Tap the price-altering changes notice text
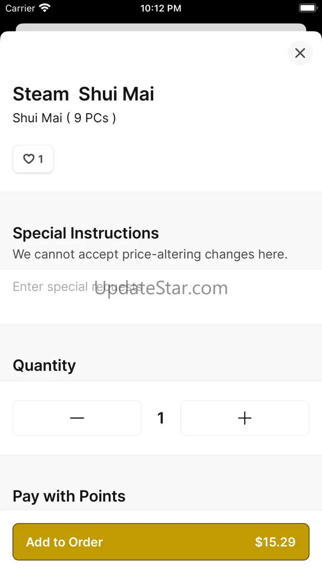This screenshot has width=322, height=573. [x=150, y=254]
